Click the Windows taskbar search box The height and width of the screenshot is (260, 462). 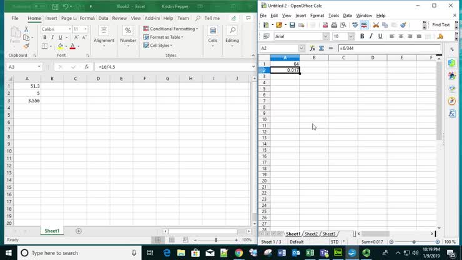tap(79, 253)
